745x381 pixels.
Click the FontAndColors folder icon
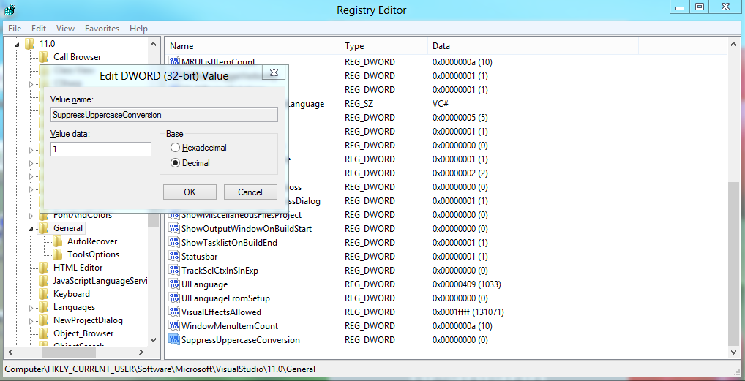pyautogui.click(x=44, y=216)
